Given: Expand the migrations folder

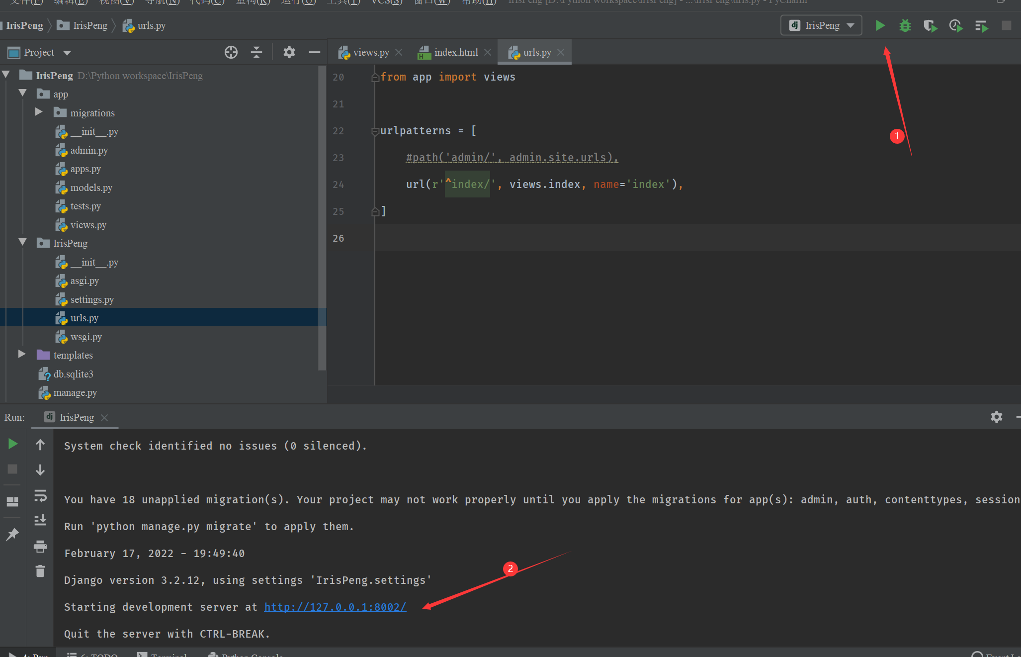Looking at the screenshot, I should tap(39, 112).
